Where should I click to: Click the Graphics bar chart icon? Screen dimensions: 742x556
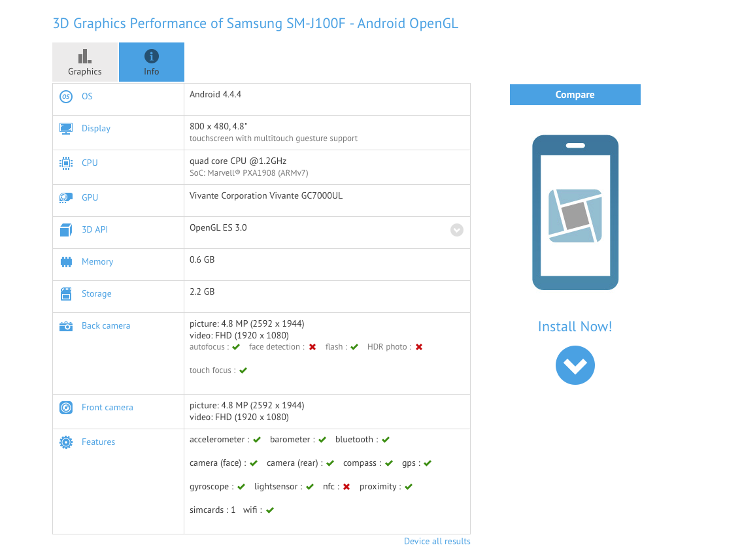[85, 56]
